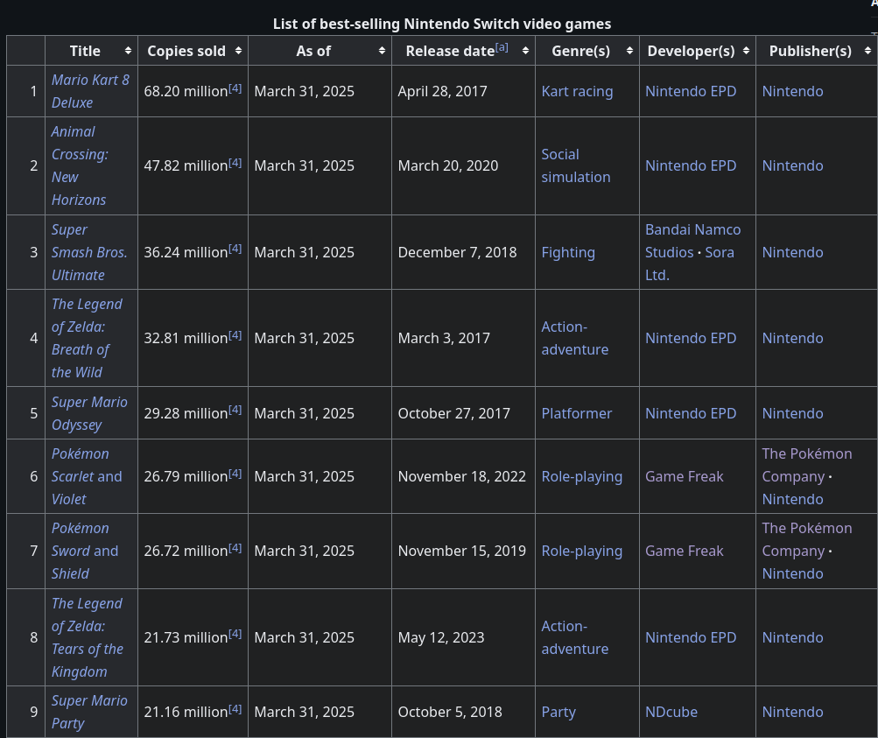Open citation [4] next to 29.28 million
Image resolution: width=878 pixels, height=738 pixels.
235,410
